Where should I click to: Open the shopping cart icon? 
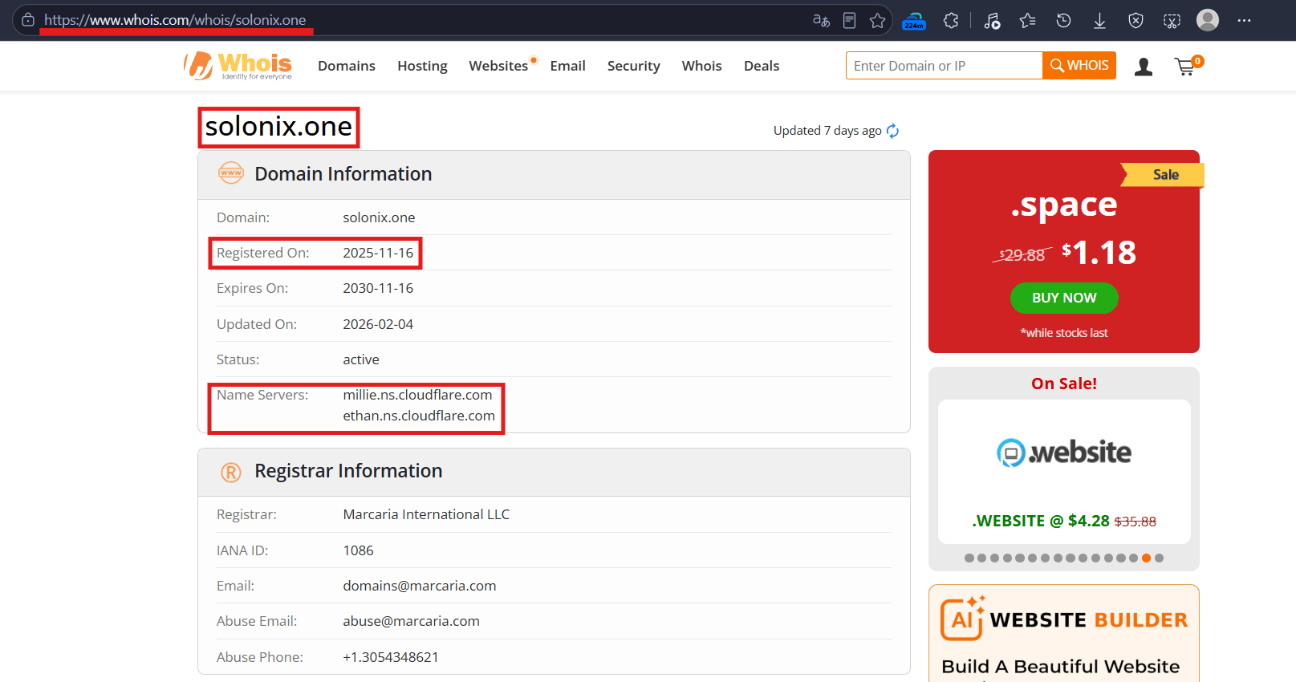[x=1188, y=66]
